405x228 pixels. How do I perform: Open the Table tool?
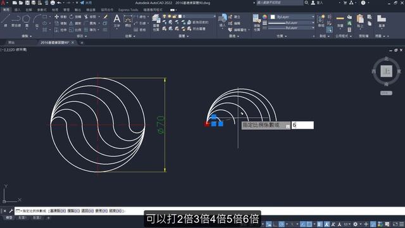tap(140, 30)
